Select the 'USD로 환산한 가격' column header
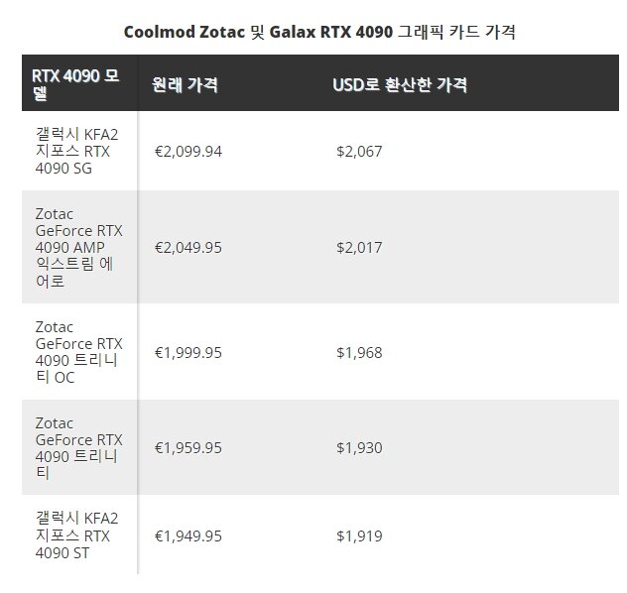The height and width of the screenshot is (593, 627). point(400,84)
